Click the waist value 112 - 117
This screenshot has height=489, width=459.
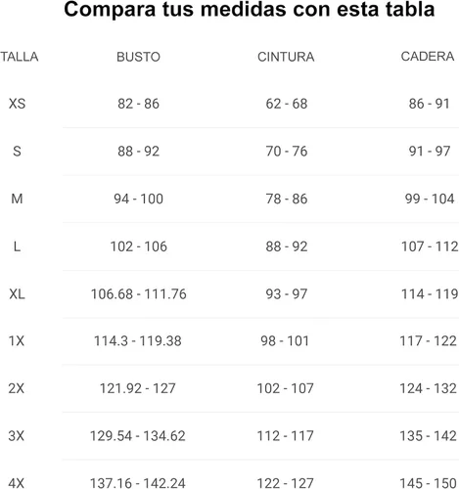point(286,436)
